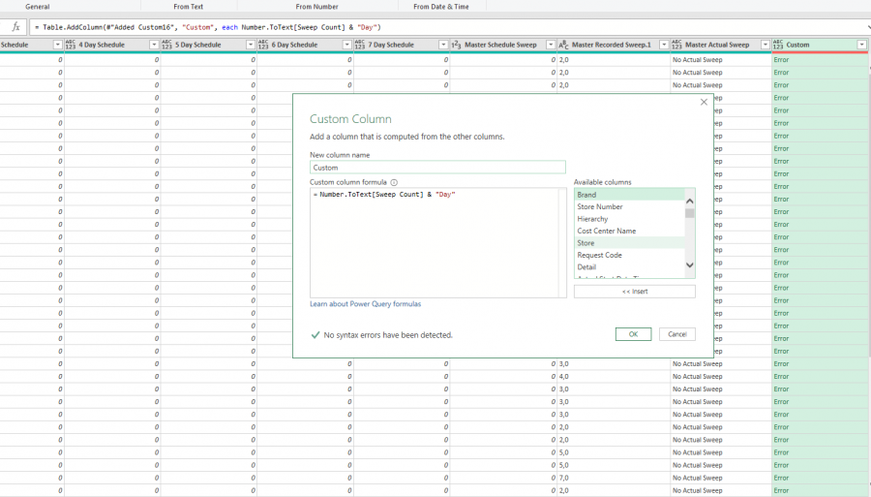The width and height of the screenshot is (871, 497).
Task: Click data type icon of 5 Day Schedule column
Action: click(166, 45)
